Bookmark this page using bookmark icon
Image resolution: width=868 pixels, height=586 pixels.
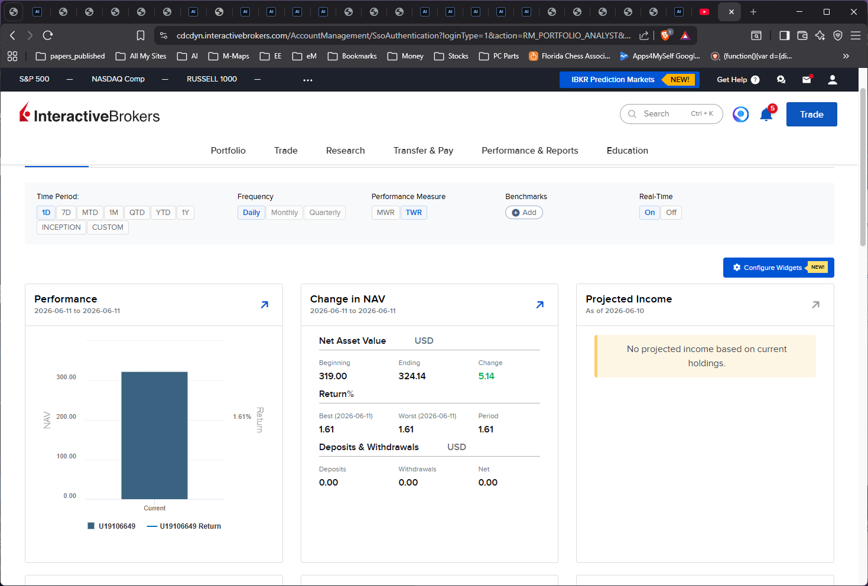(x=141, y=35)
